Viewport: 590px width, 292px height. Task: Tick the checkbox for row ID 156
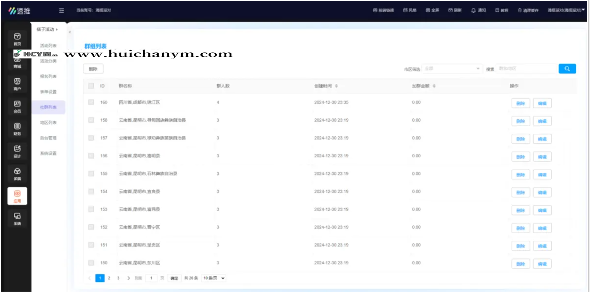click(x=91, y=156)
